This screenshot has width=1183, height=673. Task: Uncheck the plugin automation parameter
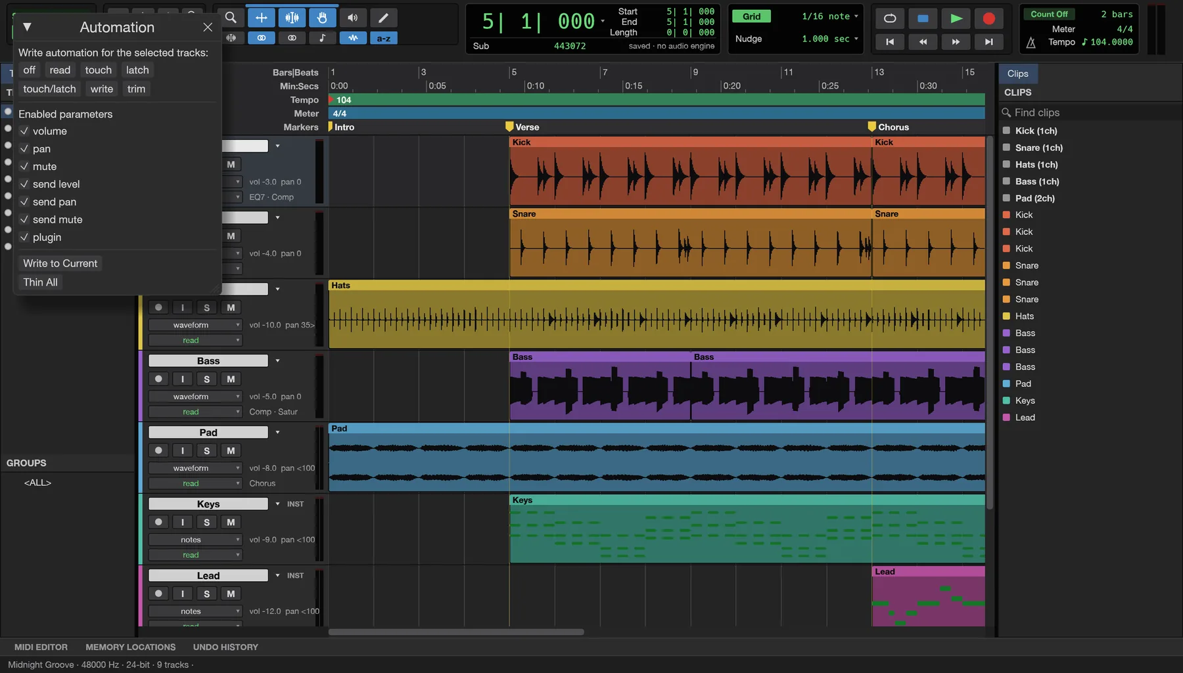[x=24, y=238]
